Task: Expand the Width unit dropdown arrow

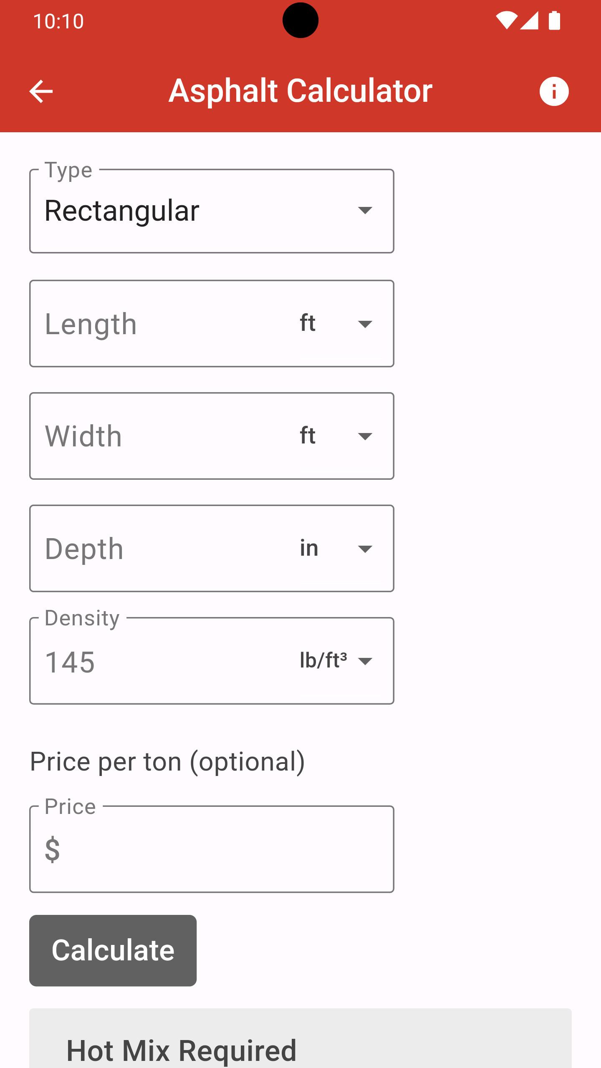Action: point(365,436)
